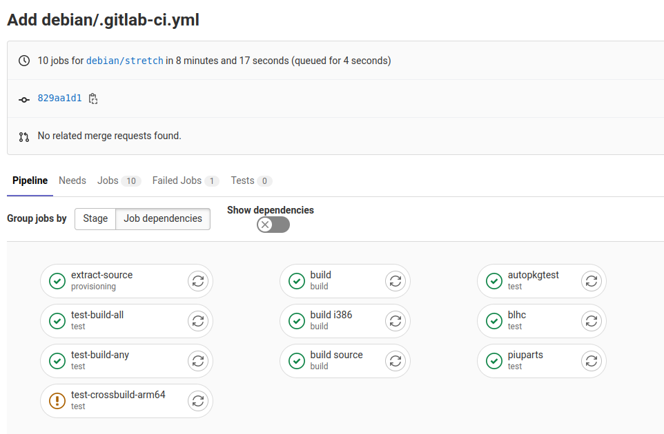Retry the autopkgtest job
Screen dimensions: 664x434
coord(591,281)
